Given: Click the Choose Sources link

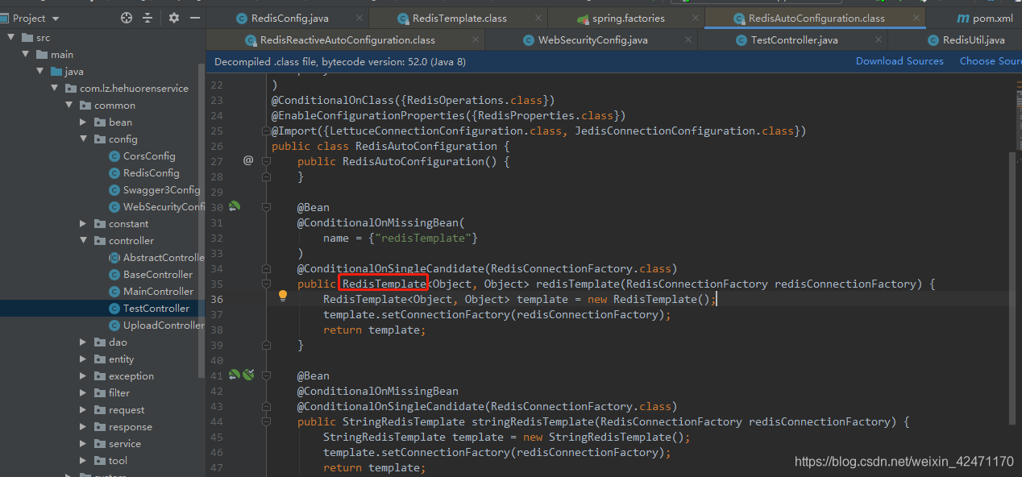Looking at the screenshot, I should tap(991, 61).
